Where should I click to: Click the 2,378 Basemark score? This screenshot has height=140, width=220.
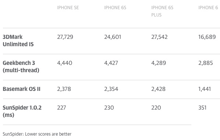pyautogui.click(x=64, y=89)
